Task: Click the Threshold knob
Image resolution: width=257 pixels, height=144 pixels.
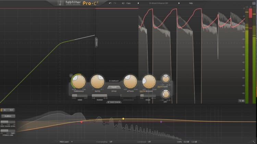Action: 79,82
